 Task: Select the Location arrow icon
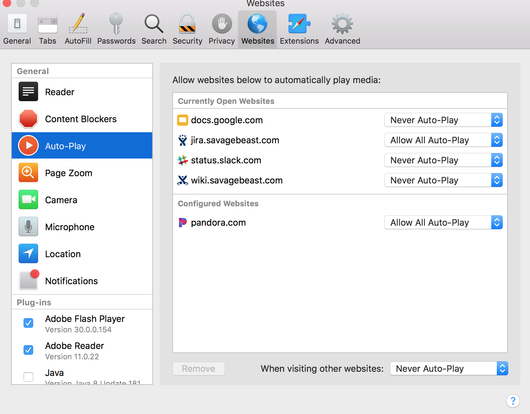(x=28, y=254)
